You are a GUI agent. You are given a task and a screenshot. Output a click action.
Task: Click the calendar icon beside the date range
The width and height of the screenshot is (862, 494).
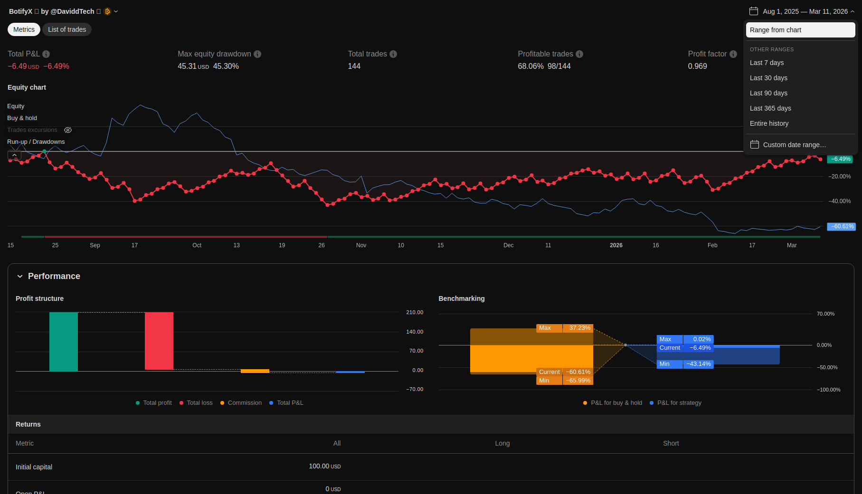click(x=754, y=11)
